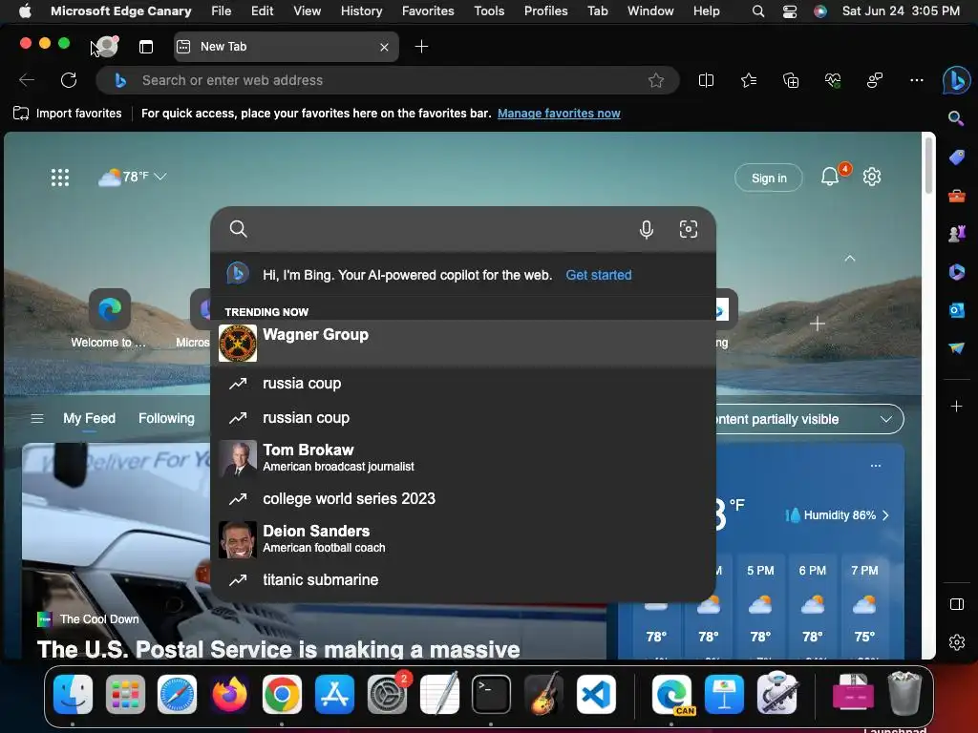Open the profile avatar icon
Screen dimensions: 978x733
click(x=107, y=46)
